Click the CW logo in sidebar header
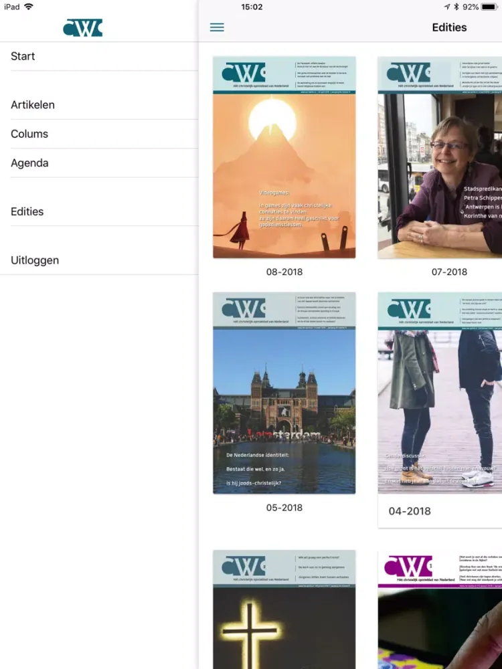 (83, 27)
